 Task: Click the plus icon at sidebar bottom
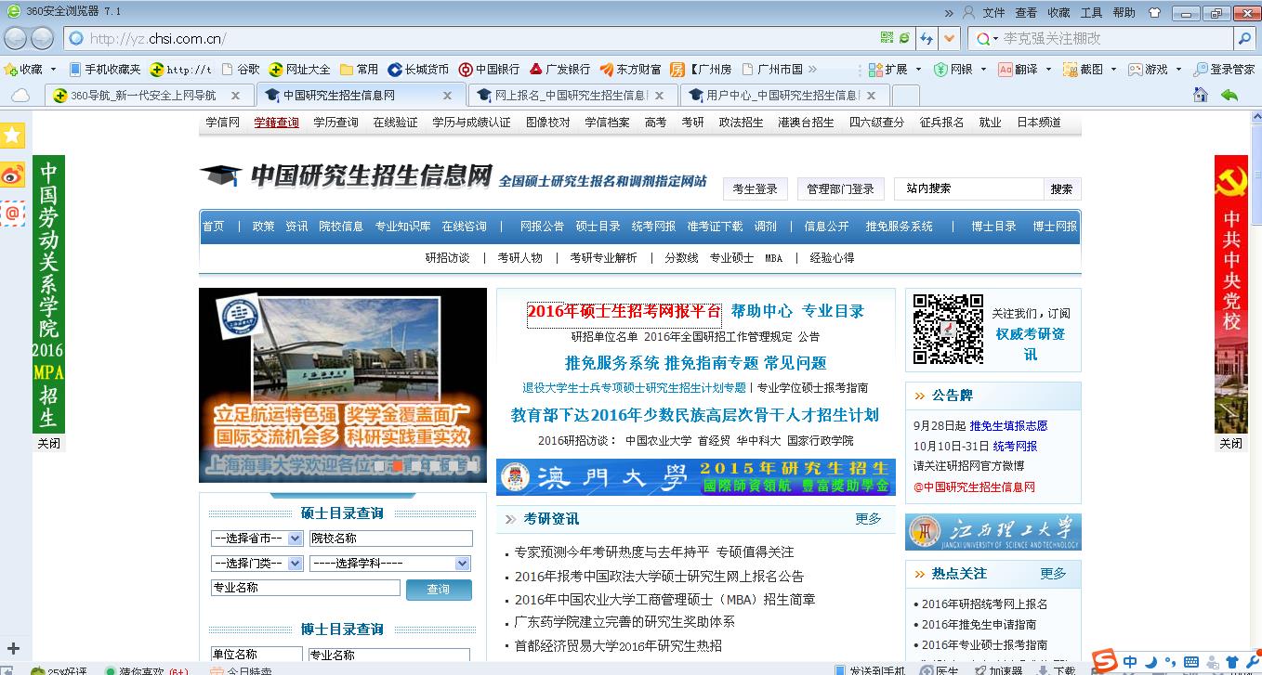click(x=13, y=649)
